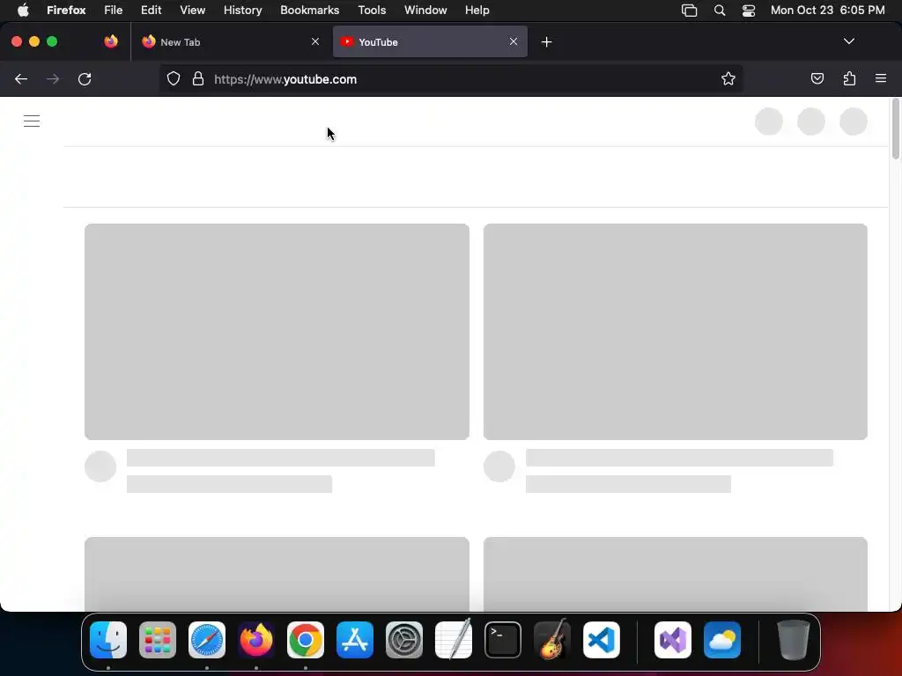Open System Settings from the Dock

point(404,640)
